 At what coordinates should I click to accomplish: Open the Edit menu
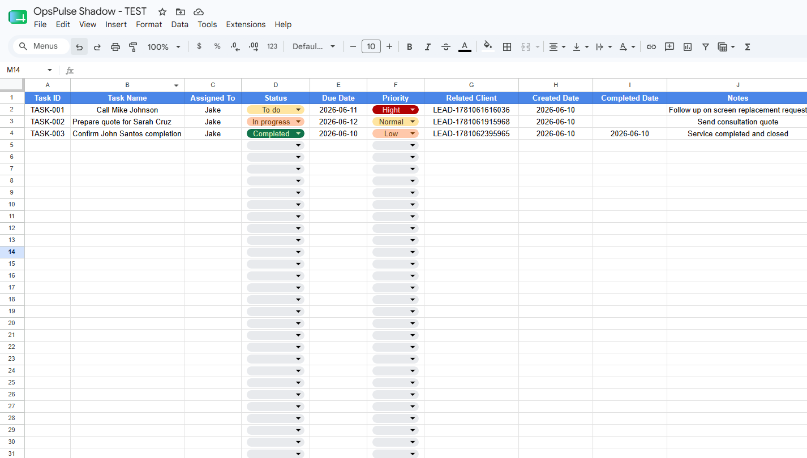point(63,24)
